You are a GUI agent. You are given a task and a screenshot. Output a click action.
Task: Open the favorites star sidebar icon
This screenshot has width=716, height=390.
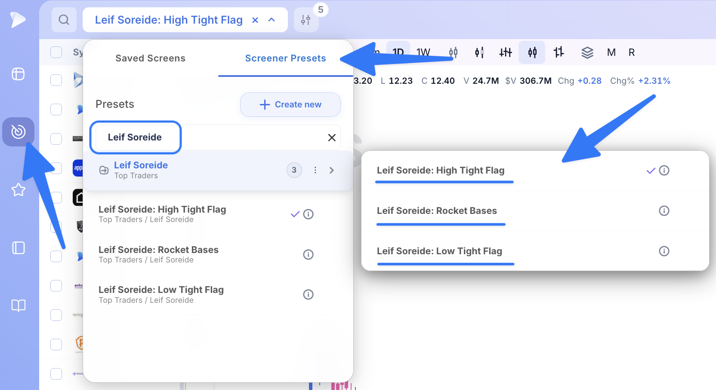[18, 189]
